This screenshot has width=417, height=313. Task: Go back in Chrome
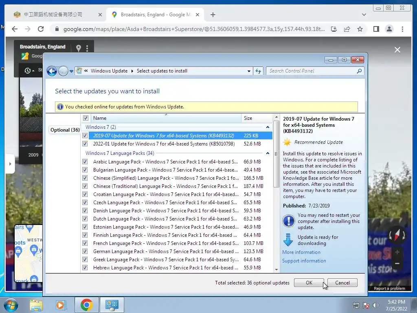(15, 29)
